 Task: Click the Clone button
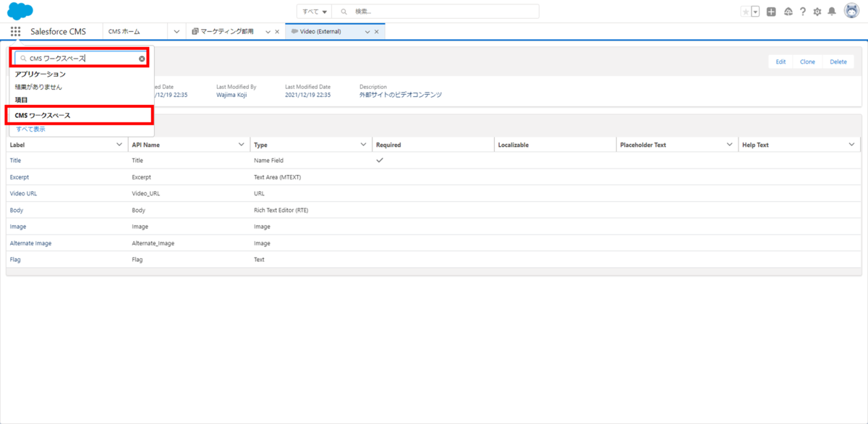point(807,62)
